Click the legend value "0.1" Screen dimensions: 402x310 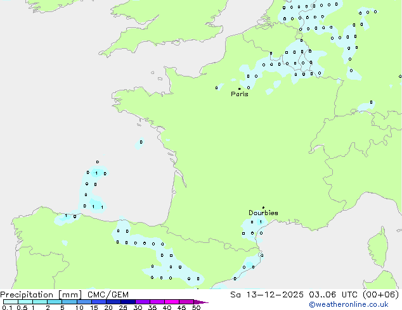click(x=6, y=307)
